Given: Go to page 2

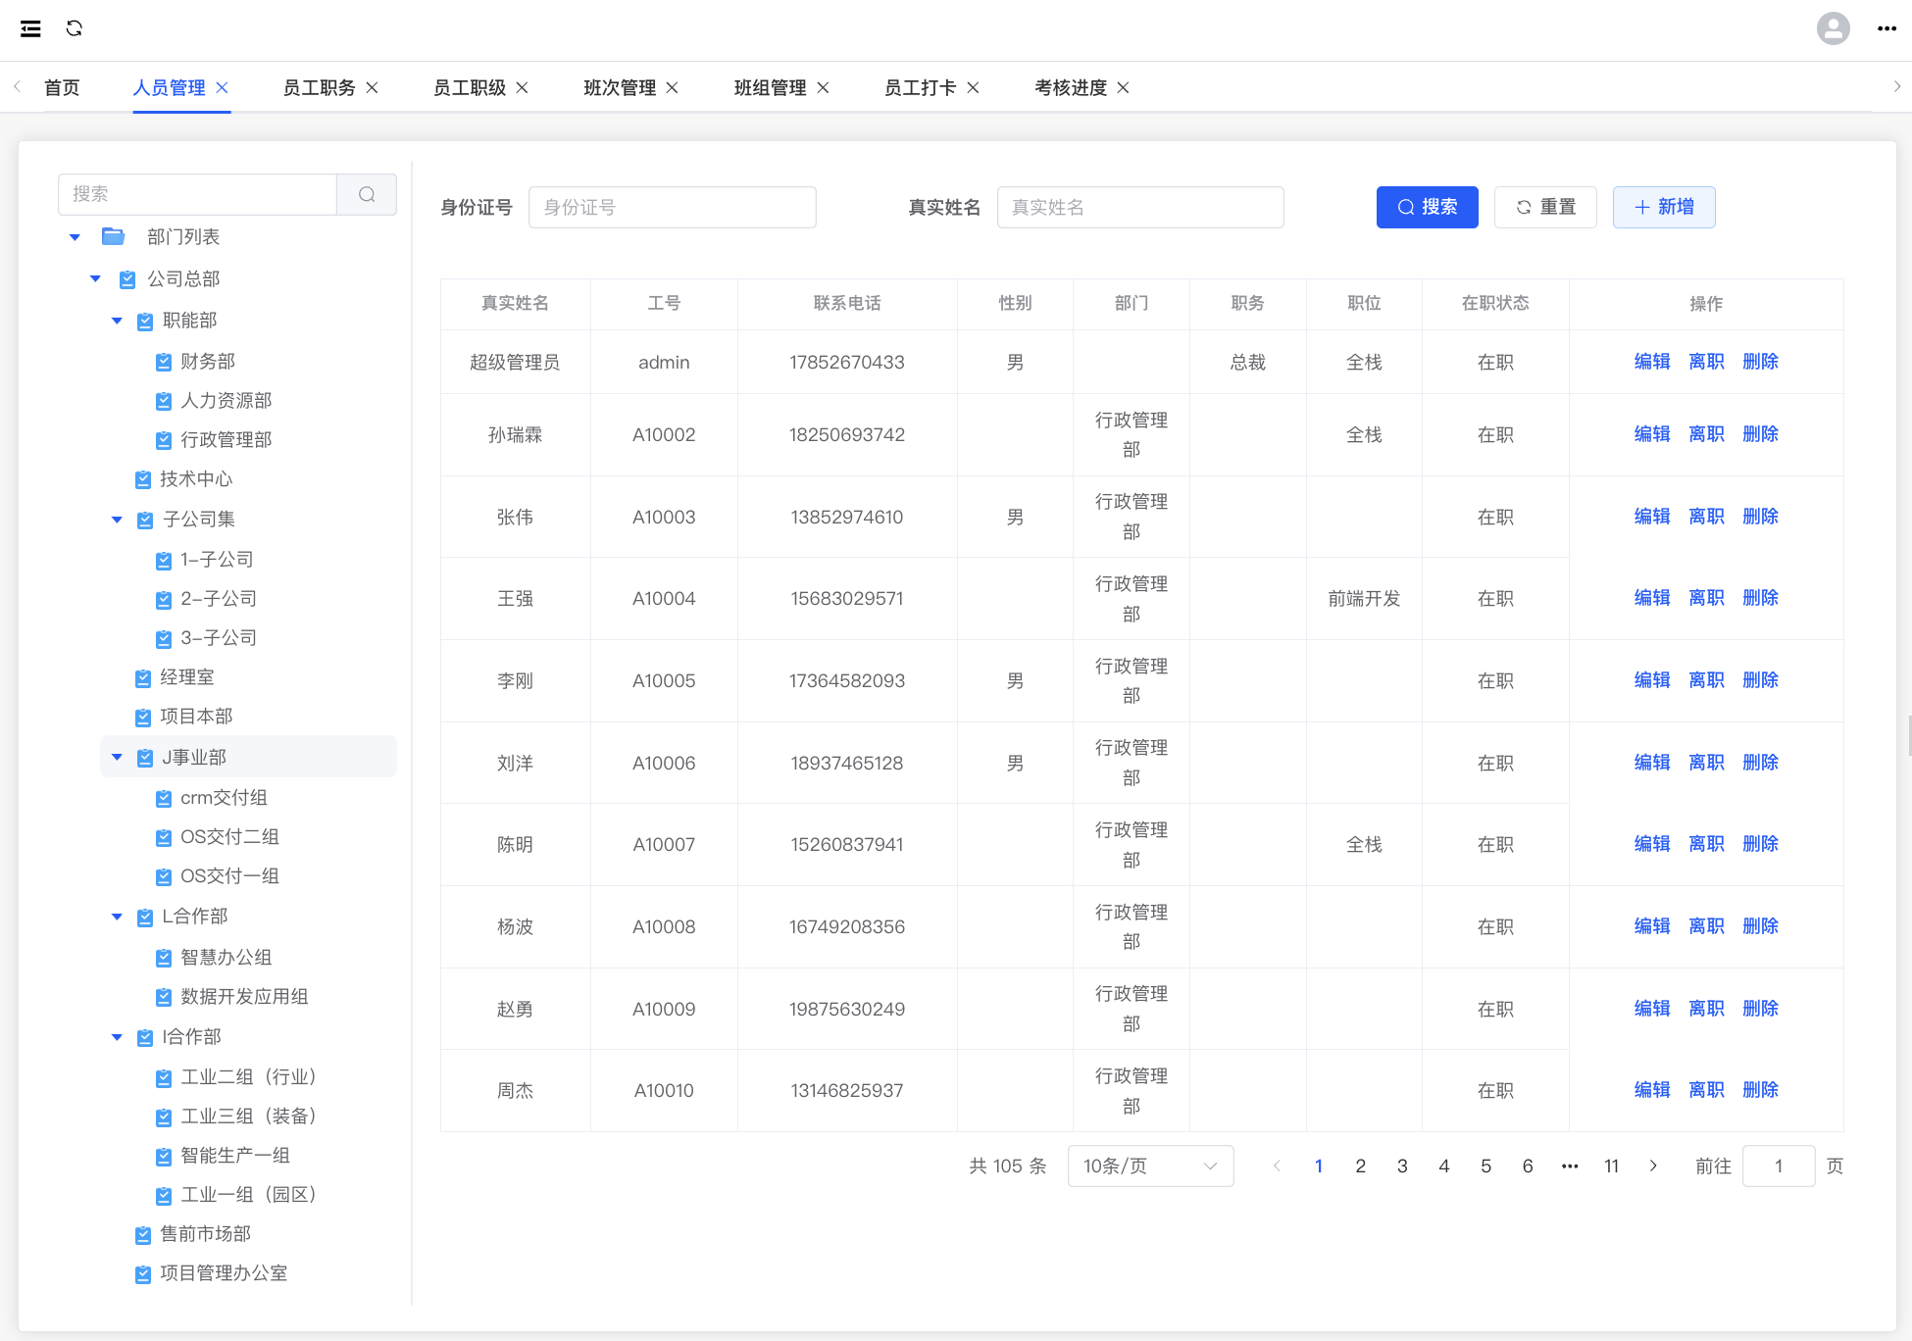Looking at the screenshot, I should (x=1360, y=1166).
